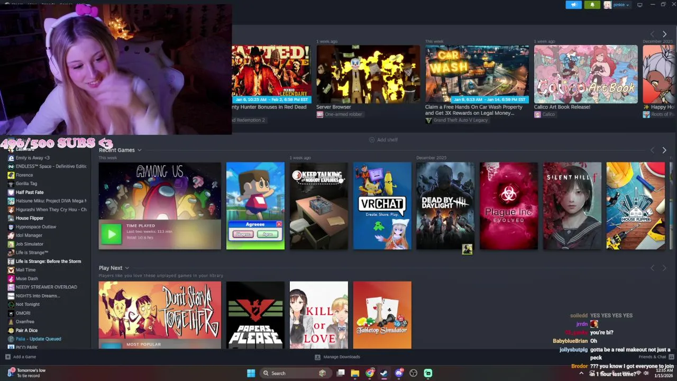
Task: Open the pinkie account dropdown
Action: click(621, 5)
